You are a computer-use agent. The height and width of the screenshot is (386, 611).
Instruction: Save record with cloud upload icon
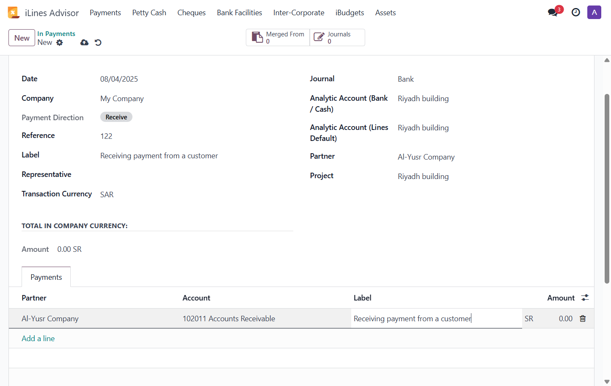[85, 42]
